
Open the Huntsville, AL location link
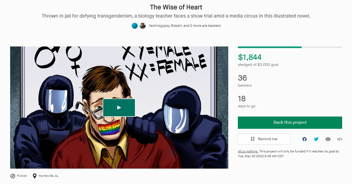[49, 176]
